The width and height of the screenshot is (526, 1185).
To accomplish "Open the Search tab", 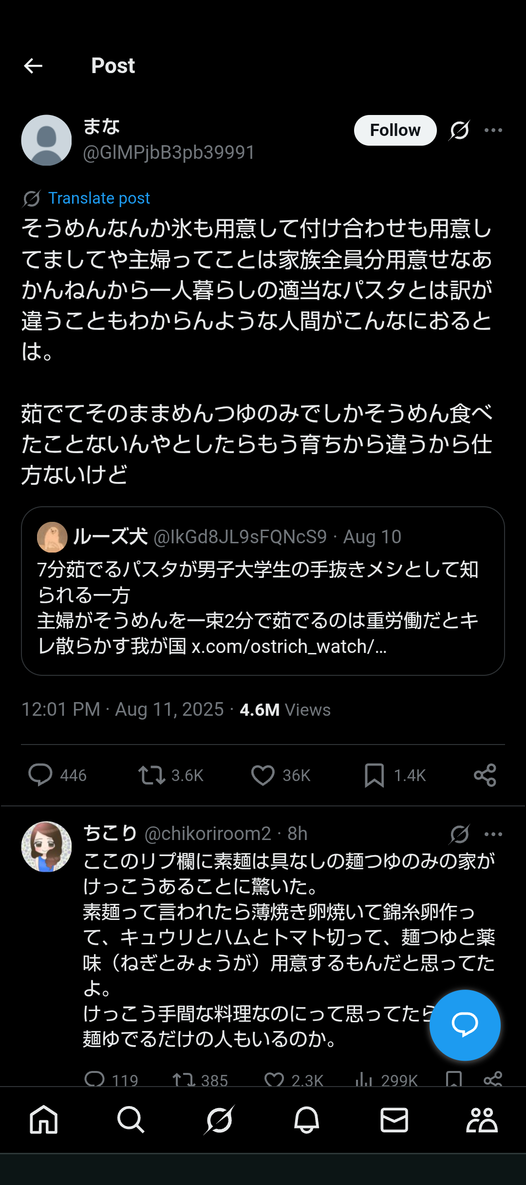I will [131, 1120].
